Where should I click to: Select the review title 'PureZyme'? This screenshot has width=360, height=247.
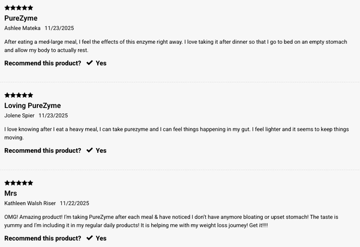tap(20, 18)
